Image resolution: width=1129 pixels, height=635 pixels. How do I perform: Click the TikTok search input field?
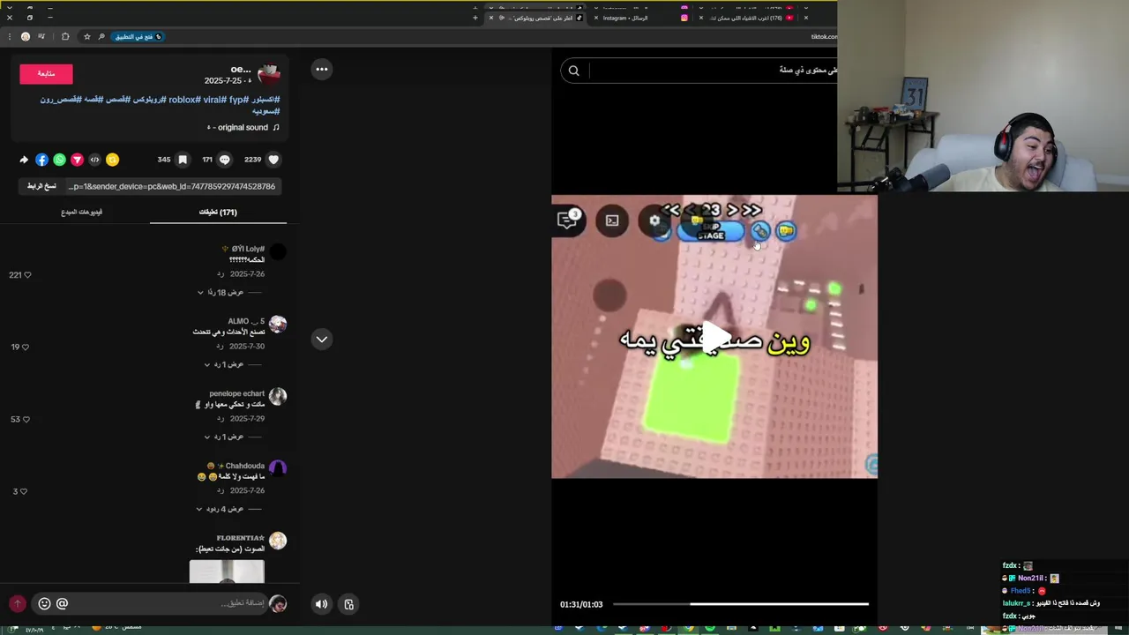[x=713, y=71]
